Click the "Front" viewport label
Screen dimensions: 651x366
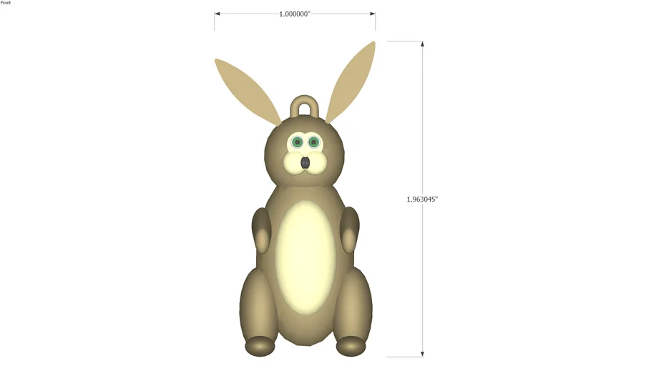coord(6,2)
